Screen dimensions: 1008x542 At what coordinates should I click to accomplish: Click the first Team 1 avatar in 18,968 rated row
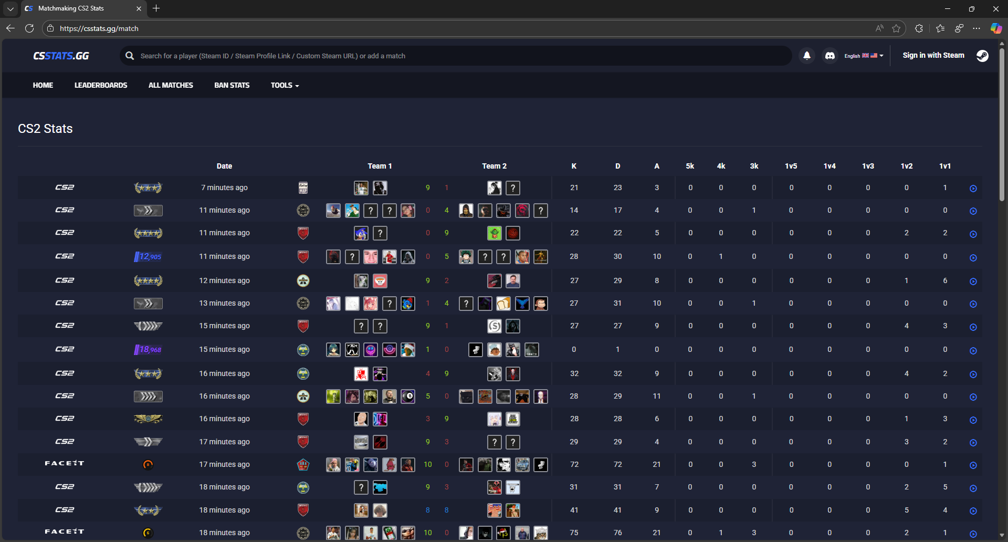pyautogui.click(x=333, y=349)
